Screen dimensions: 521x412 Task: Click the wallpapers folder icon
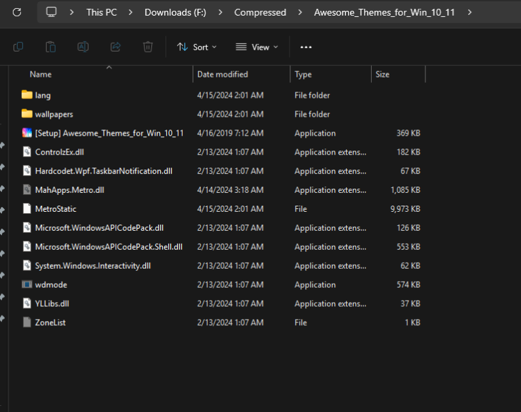[27, 114]
